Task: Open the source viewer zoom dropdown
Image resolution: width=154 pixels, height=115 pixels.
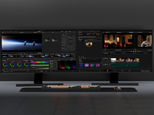Action: pos(104,32)
